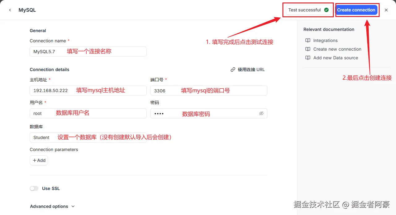Click the 用户名 field label
Viewport: 396px width, 215px height.
pyautogui.click(x=36, y=103)
